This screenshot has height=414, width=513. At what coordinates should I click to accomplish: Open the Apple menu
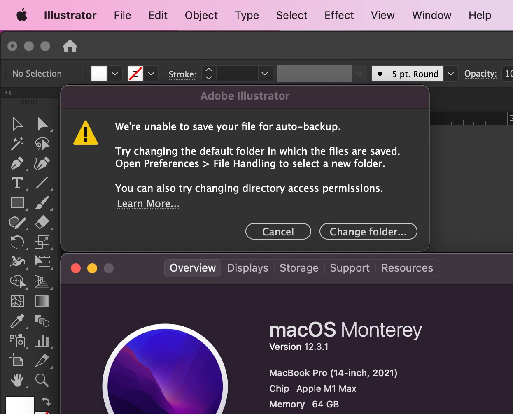click(21, 15)
